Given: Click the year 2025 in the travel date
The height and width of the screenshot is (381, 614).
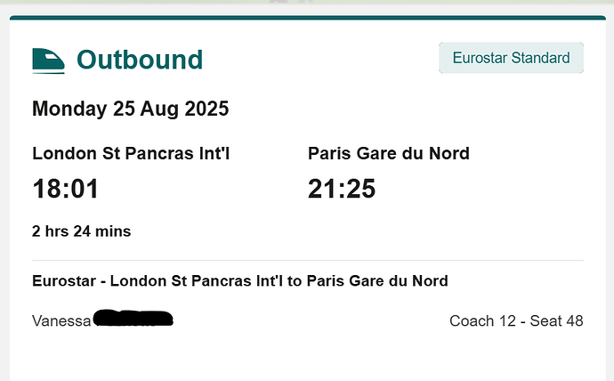Looking at the screenshot, I should (207, 109).
